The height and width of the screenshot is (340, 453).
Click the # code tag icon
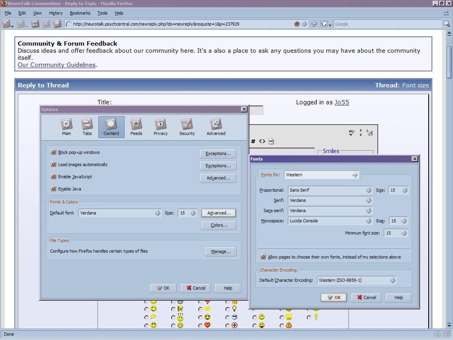tap(253, 141)
